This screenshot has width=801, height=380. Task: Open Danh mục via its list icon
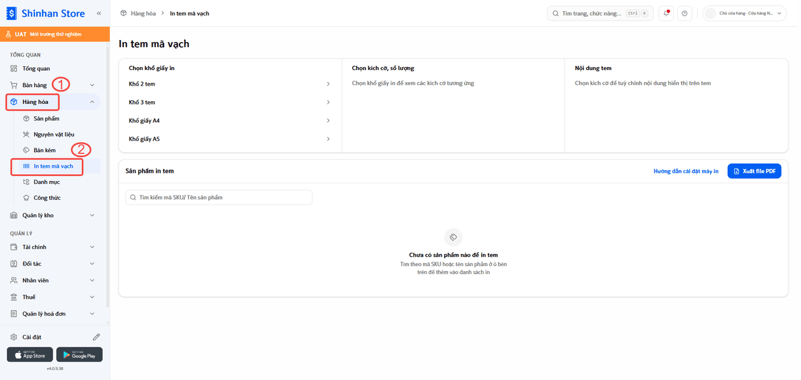tap(26, 182)
